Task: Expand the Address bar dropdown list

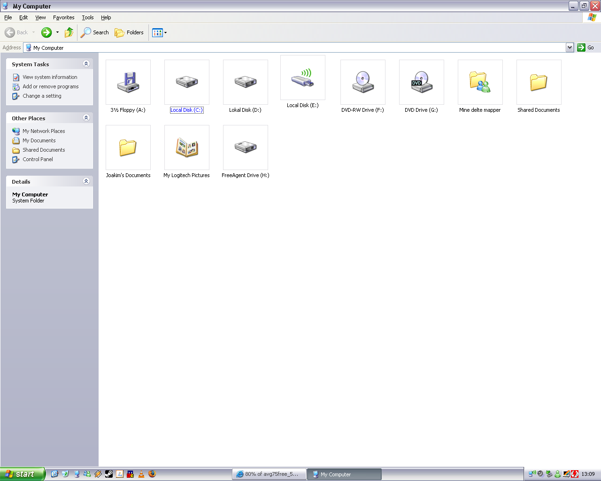Action: pos(570,47)
